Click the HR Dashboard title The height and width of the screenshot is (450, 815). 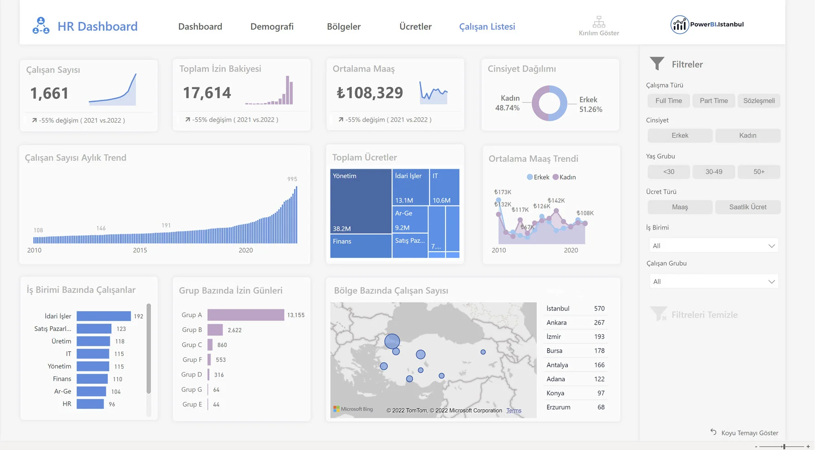tap(97, 26)
